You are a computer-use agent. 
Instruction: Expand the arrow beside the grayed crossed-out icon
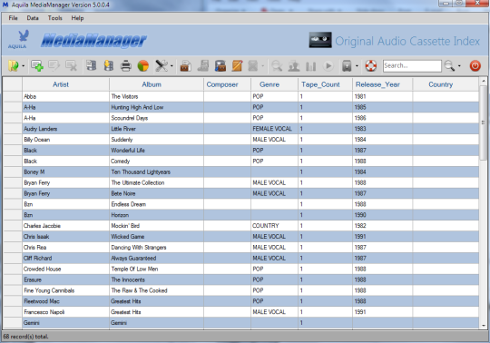(x=262, y=66)
